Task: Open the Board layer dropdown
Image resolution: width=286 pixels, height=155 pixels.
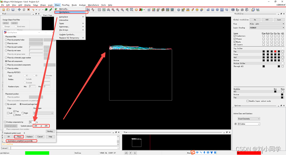Action: (x=43, y=113)
